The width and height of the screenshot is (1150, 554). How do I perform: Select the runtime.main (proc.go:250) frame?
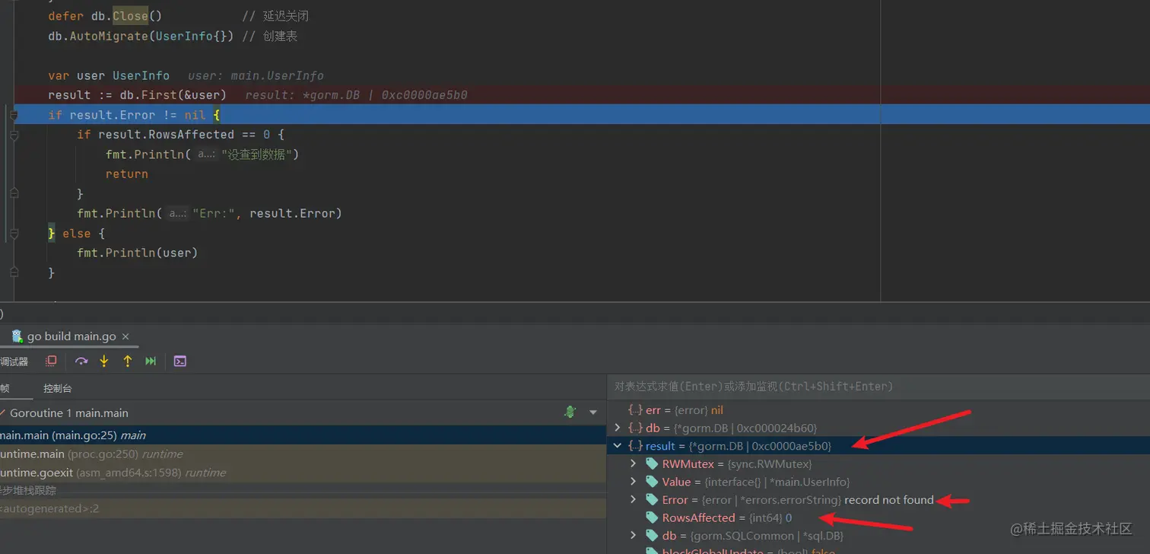pyautogui.click(x=303, y=454)
